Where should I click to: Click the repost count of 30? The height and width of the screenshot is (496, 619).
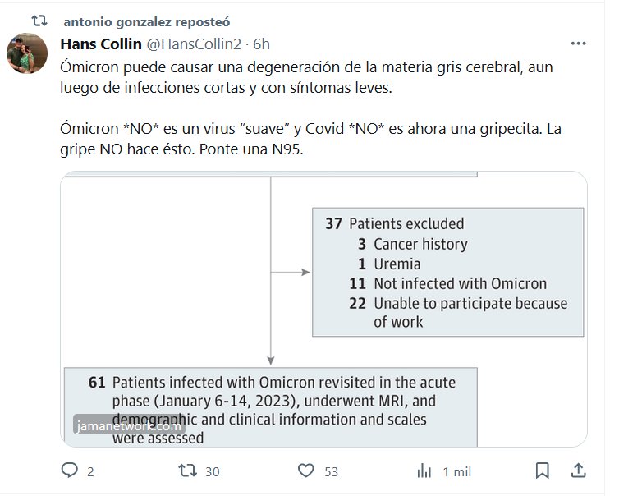coord(212,471)
